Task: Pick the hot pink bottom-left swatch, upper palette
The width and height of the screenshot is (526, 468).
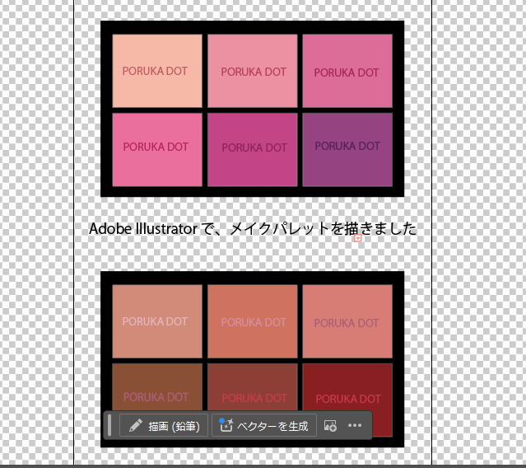Action: tap(156, 149)
